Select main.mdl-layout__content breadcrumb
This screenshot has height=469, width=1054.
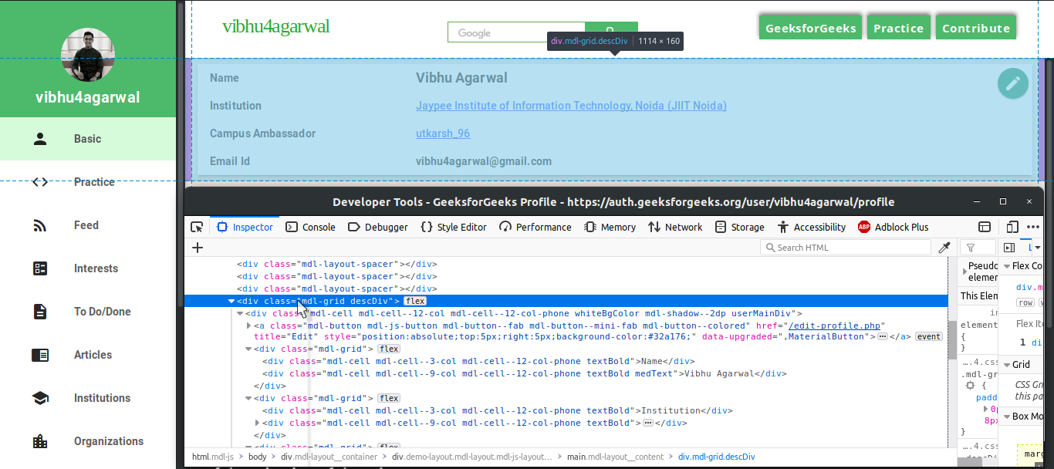coord(615,457)
